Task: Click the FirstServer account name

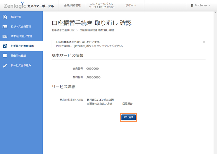Action: click(x=201, y=5)
